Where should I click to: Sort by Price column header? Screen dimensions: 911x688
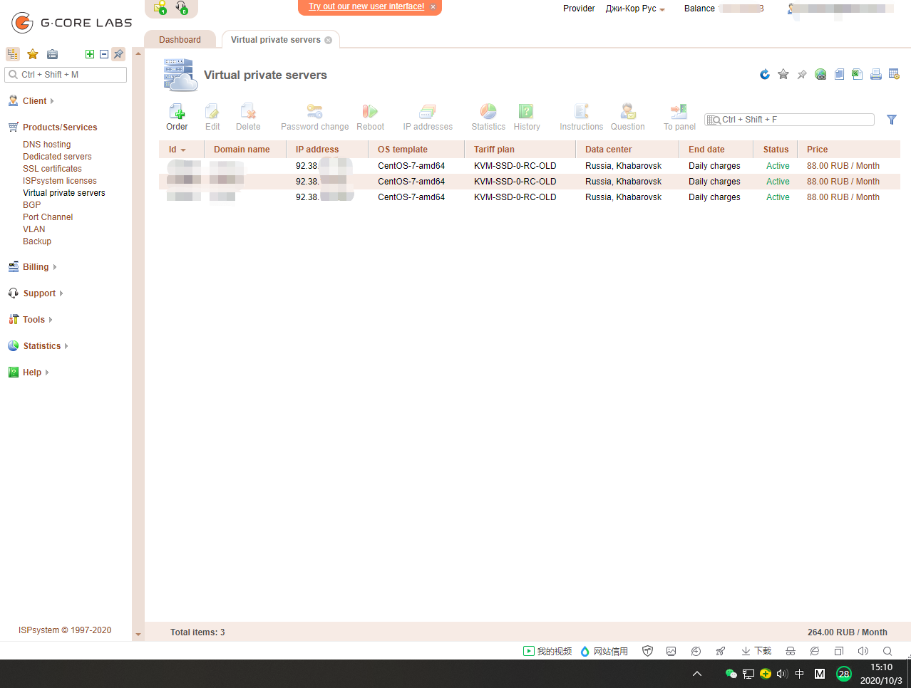tap(848, 150)
